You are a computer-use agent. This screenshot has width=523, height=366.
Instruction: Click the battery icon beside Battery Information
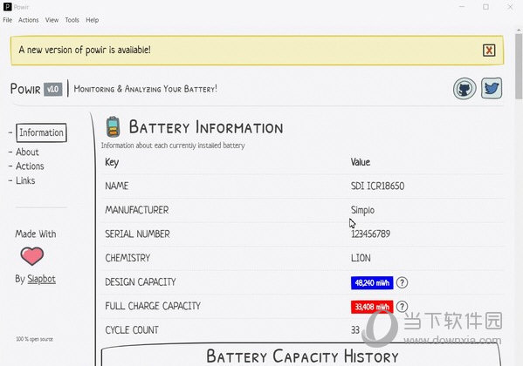114,127
